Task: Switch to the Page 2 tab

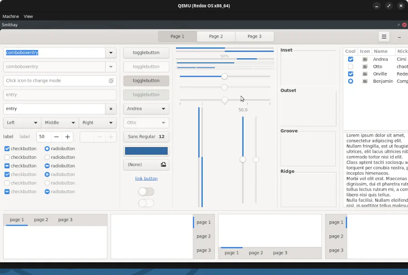Action: tap(216, 36)
